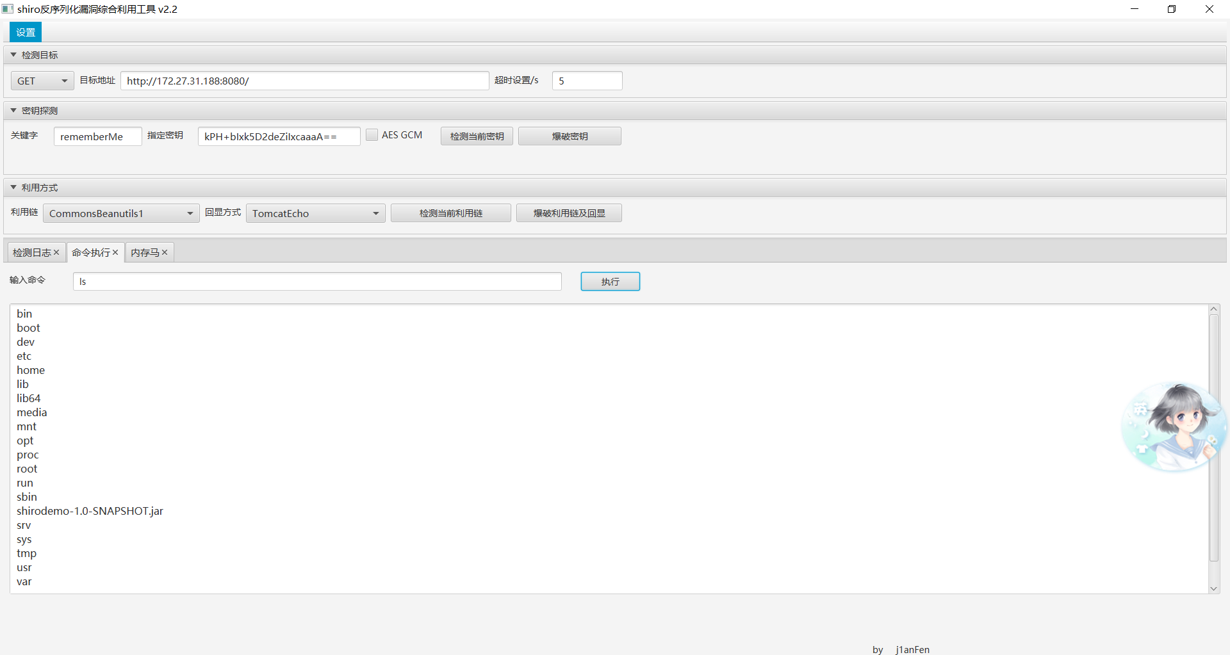This screenshot has height=655, width=1230.
Task: Close the 命令执行 tab with its X
Action: [x=115, y=253]
